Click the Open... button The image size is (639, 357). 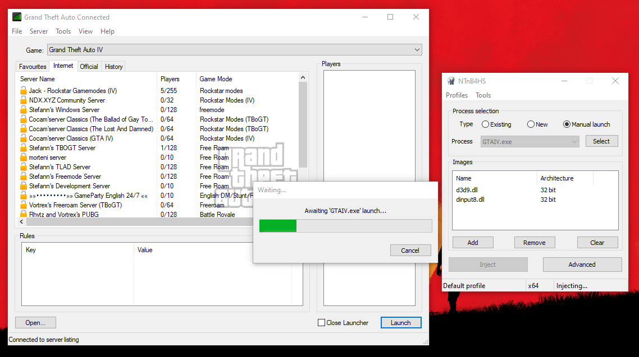[x=35, y=322]
